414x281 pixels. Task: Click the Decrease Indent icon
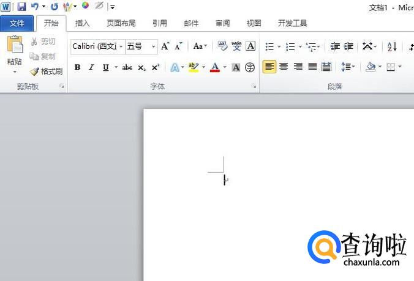[335, 46]
